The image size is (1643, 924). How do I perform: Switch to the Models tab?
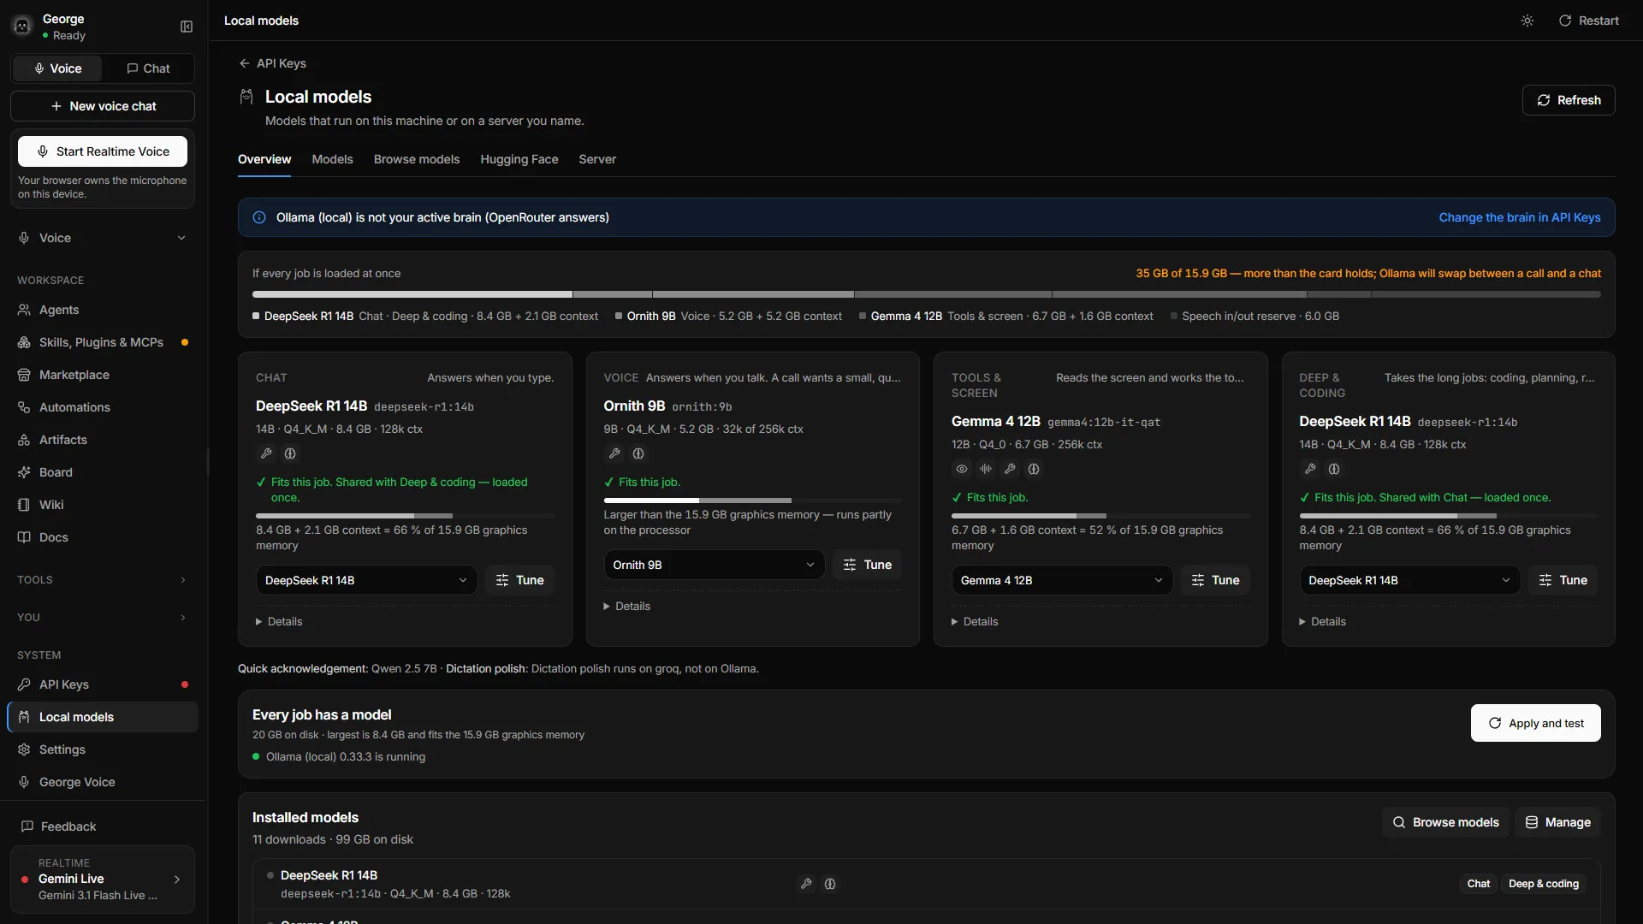click(332, 159)
